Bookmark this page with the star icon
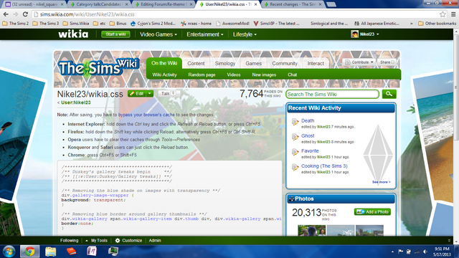 [x=443, y=14]
